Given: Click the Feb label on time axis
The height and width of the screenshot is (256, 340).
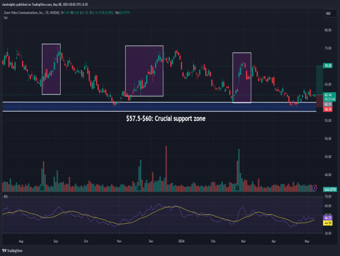Looking at the screenshot, I should point(213,241).
